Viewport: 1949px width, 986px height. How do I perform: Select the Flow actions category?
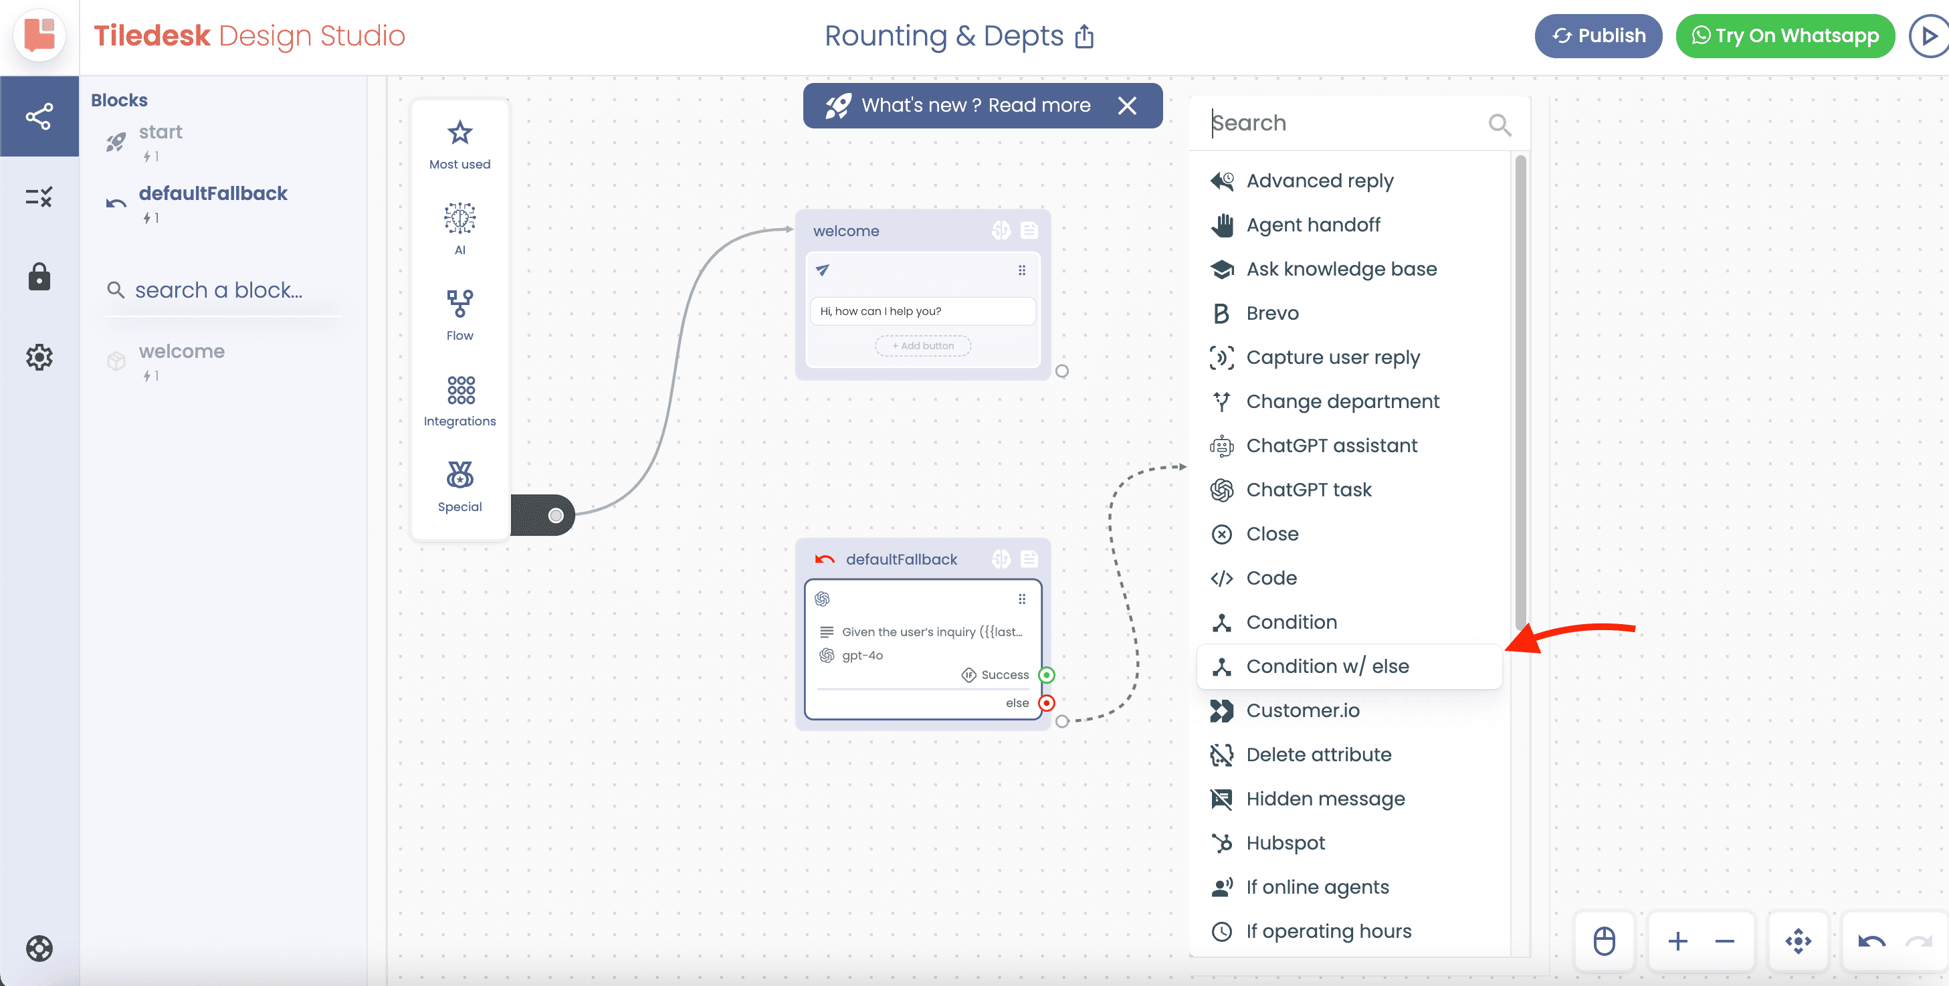tap(459, 315)
